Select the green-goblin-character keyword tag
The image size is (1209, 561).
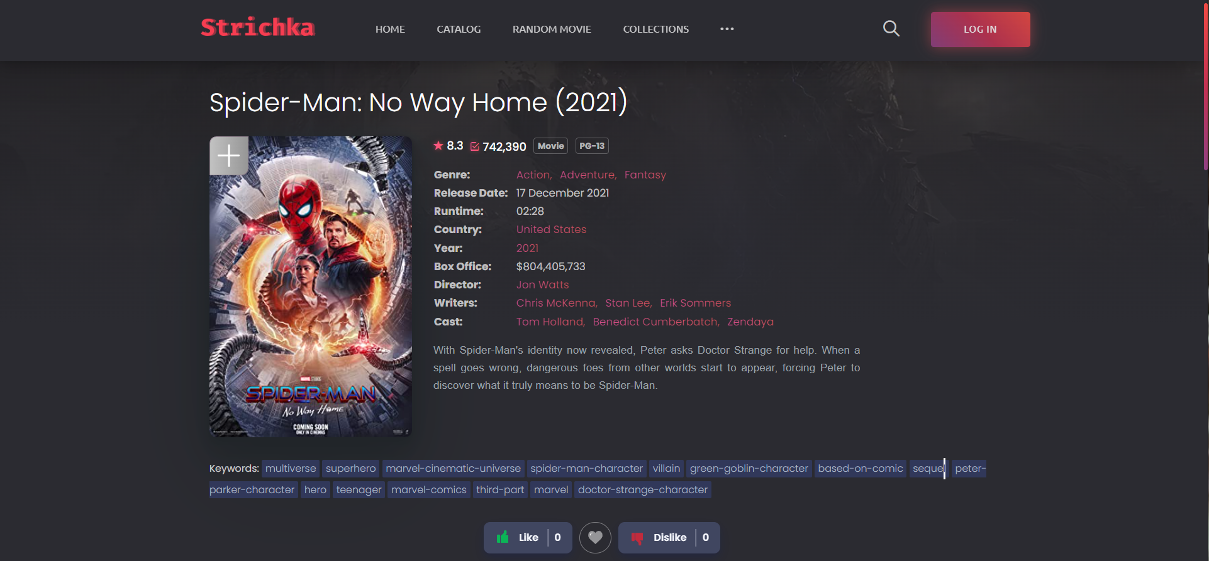[749, 469]
